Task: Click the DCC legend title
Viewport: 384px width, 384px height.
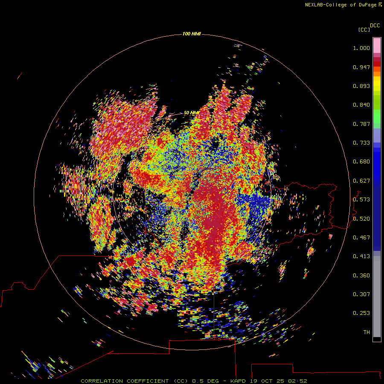Action: (375, 26)
